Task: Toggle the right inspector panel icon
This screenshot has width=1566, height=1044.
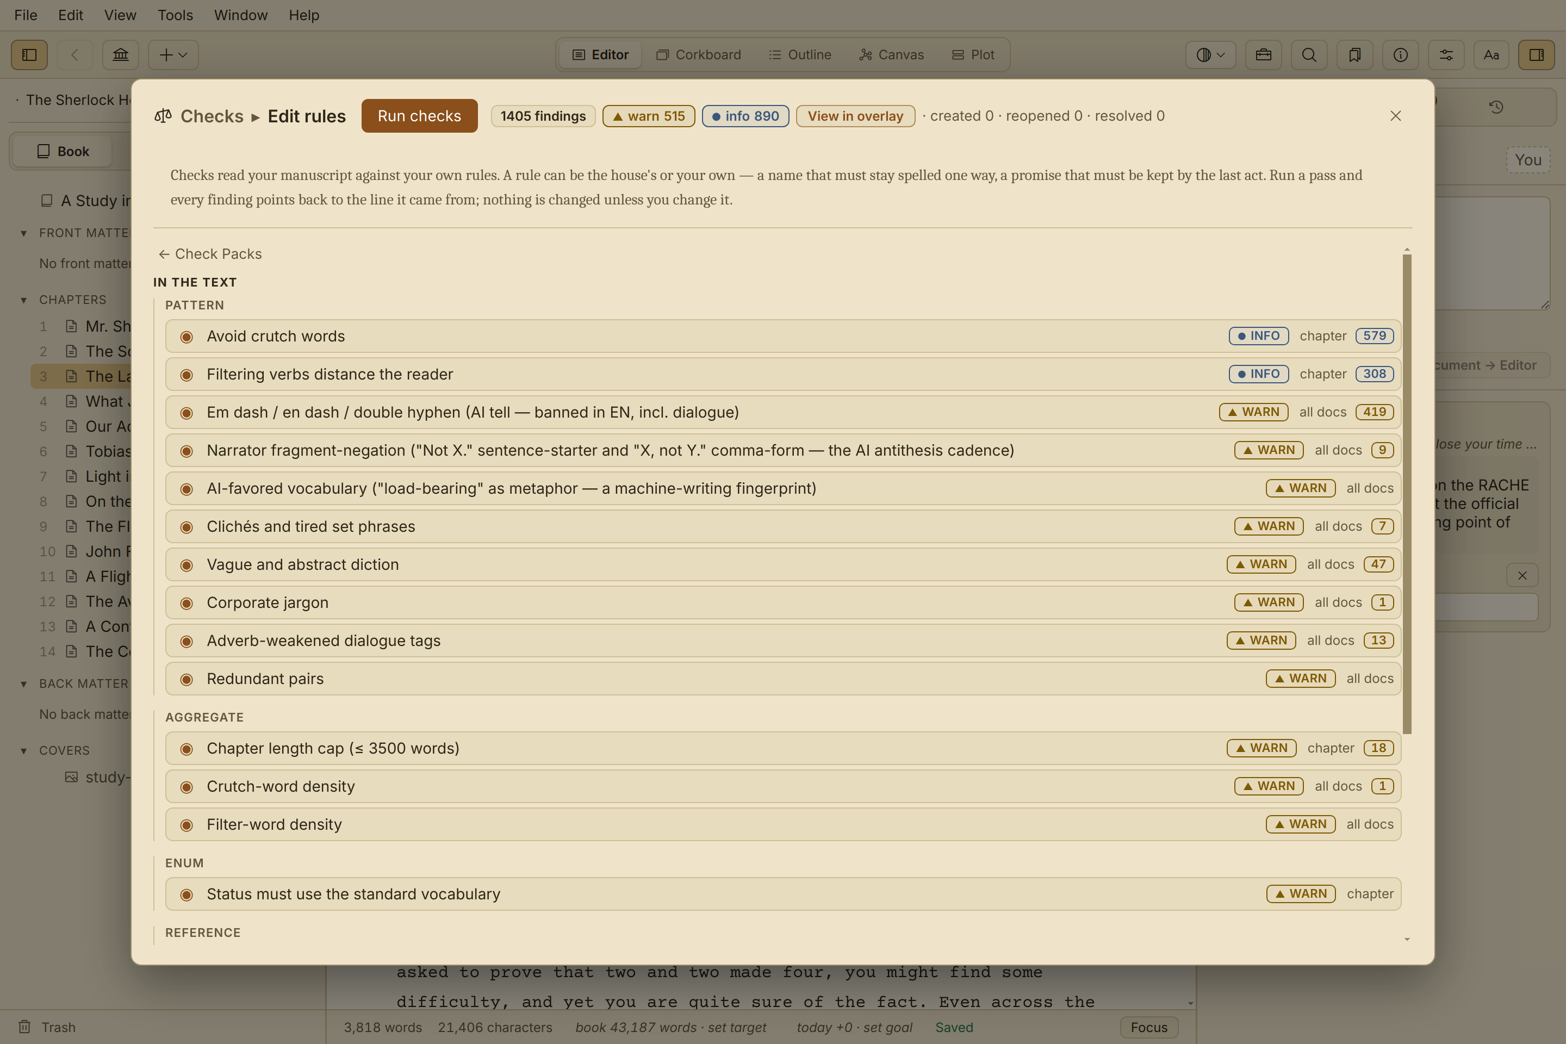Action: pos(1537,54)
